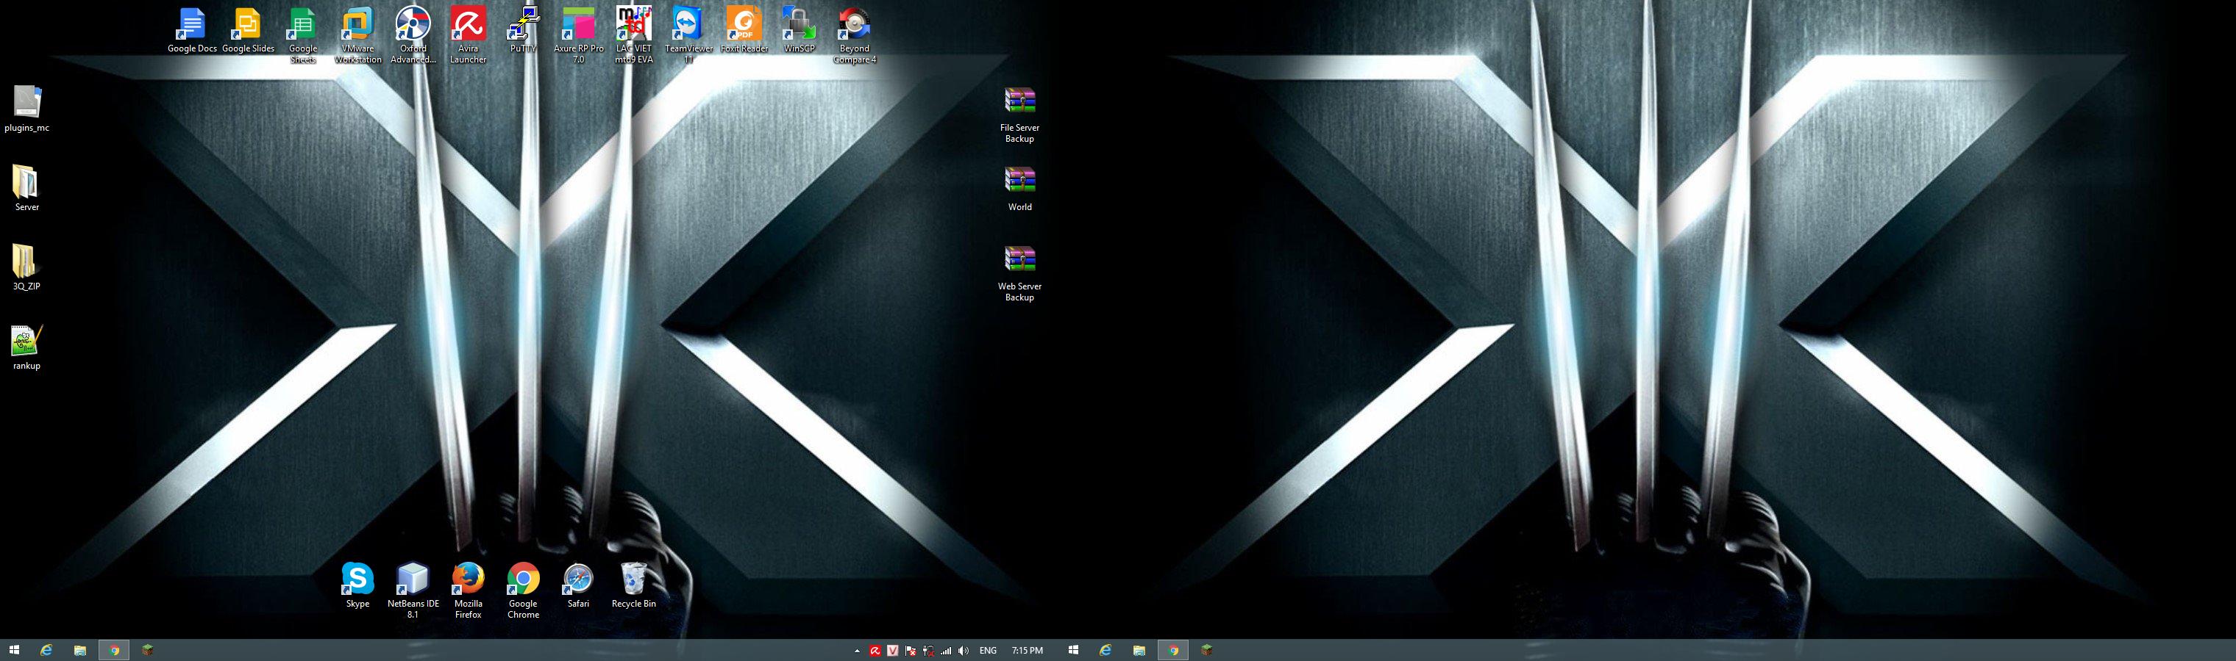Select the WinSCP desktop shortcut

(799, 26)
